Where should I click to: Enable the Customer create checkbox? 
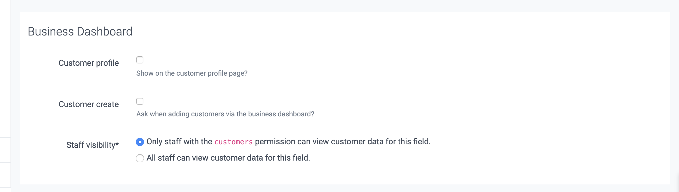[x=140, y=101]
